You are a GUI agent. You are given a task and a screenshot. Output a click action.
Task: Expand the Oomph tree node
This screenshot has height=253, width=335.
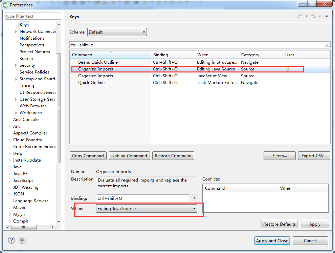click(9, 222)
